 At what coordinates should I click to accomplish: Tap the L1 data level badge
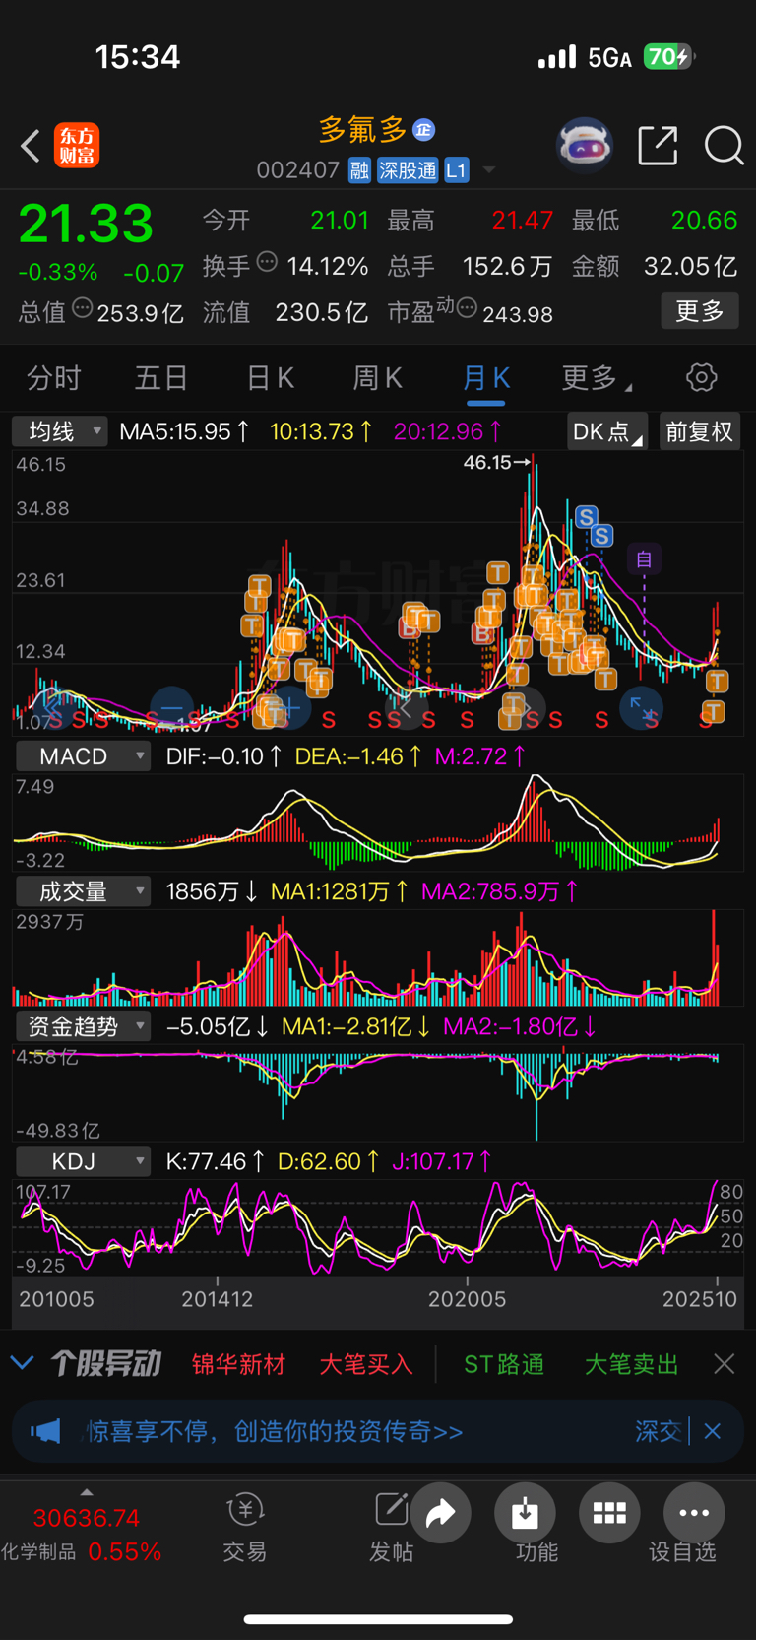(x=456, y=170)
